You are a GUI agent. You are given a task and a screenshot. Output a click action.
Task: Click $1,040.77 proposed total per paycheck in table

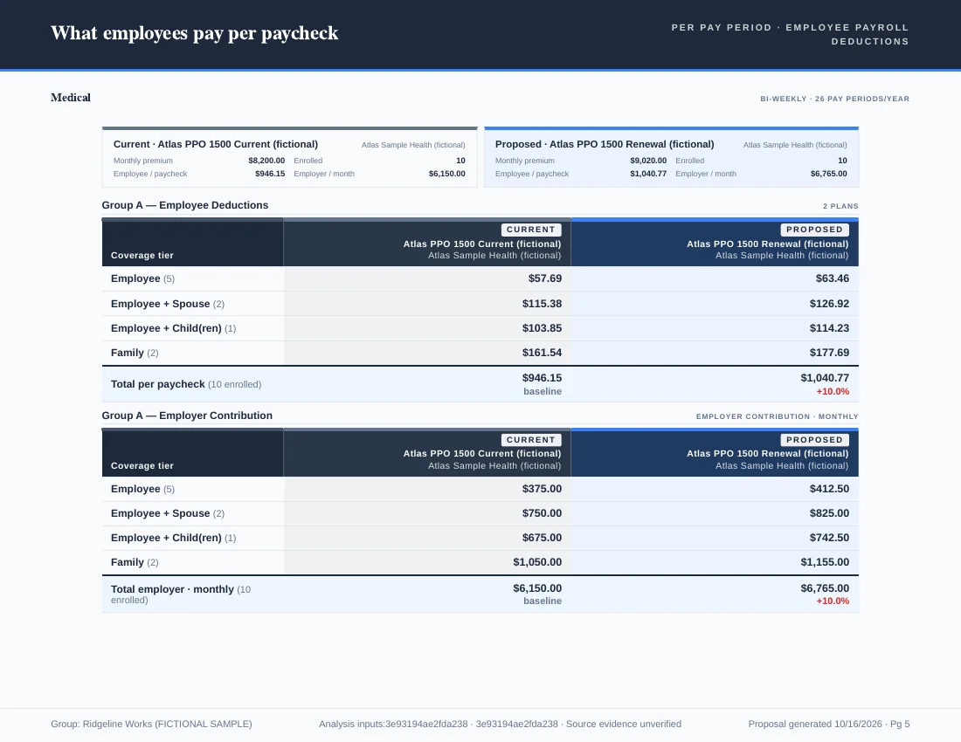(825, 378)
